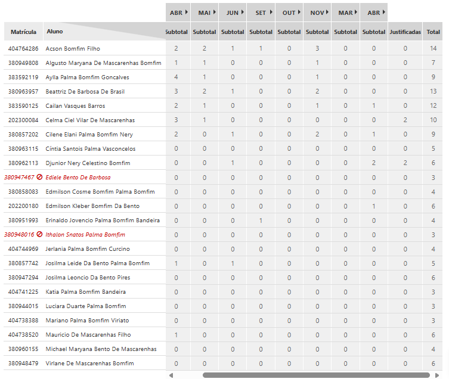Click Subtotal header under the MAI column

click(205, 32)
